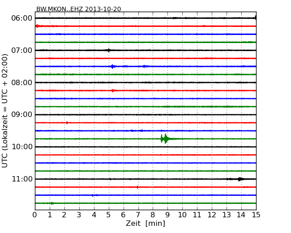
Task: Click x-axis tick label 10
Action: point(182,215)
